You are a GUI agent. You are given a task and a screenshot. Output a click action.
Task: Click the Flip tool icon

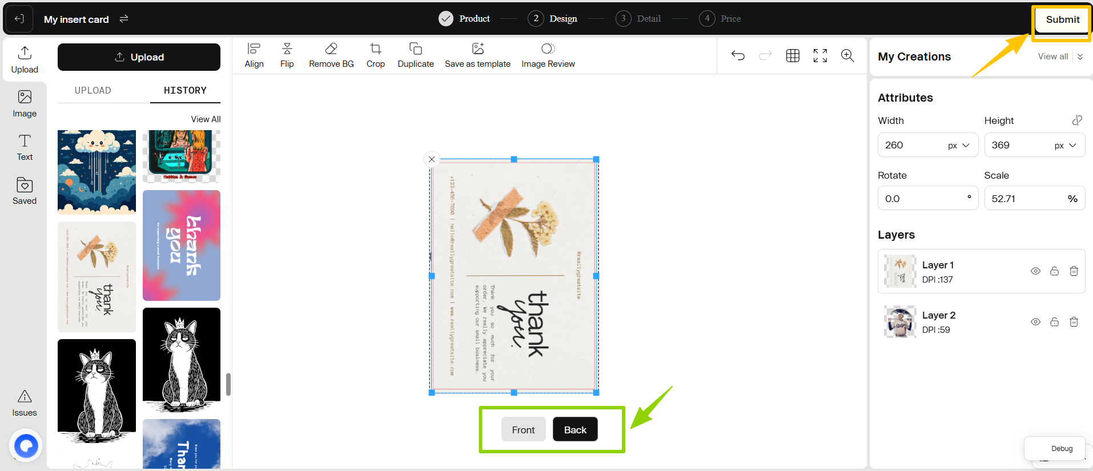pyautogui.click(x=287, y=49)
